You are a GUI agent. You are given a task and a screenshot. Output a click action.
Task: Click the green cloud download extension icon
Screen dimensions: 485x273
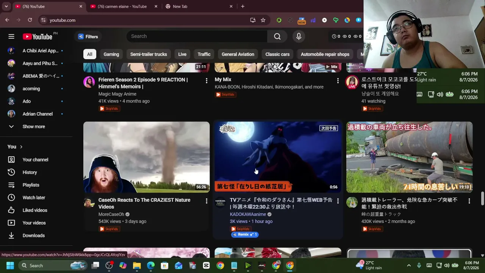(336, 20)
